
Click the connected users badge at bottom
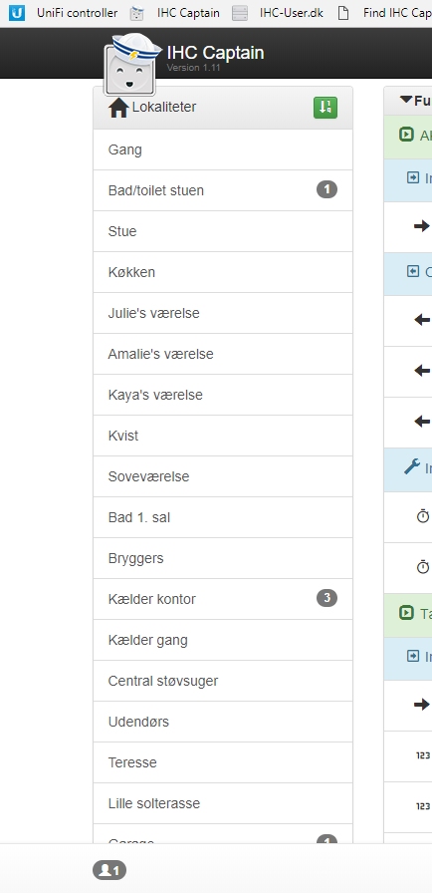point(109,870)
